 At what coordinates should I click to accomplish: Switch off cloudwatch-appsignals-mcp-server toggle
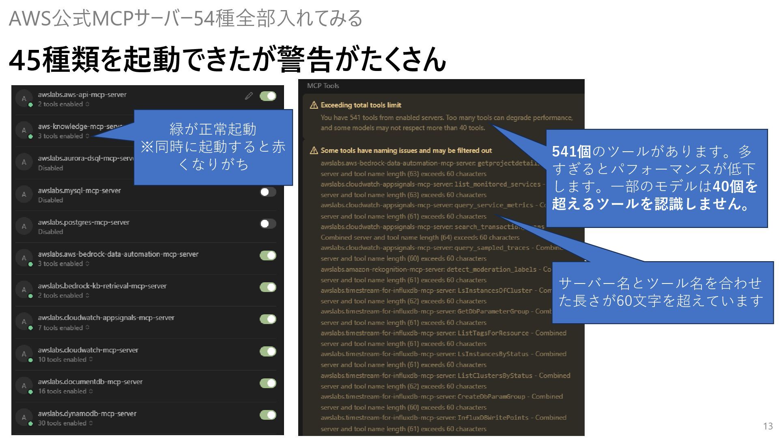(x=268, y=319)
